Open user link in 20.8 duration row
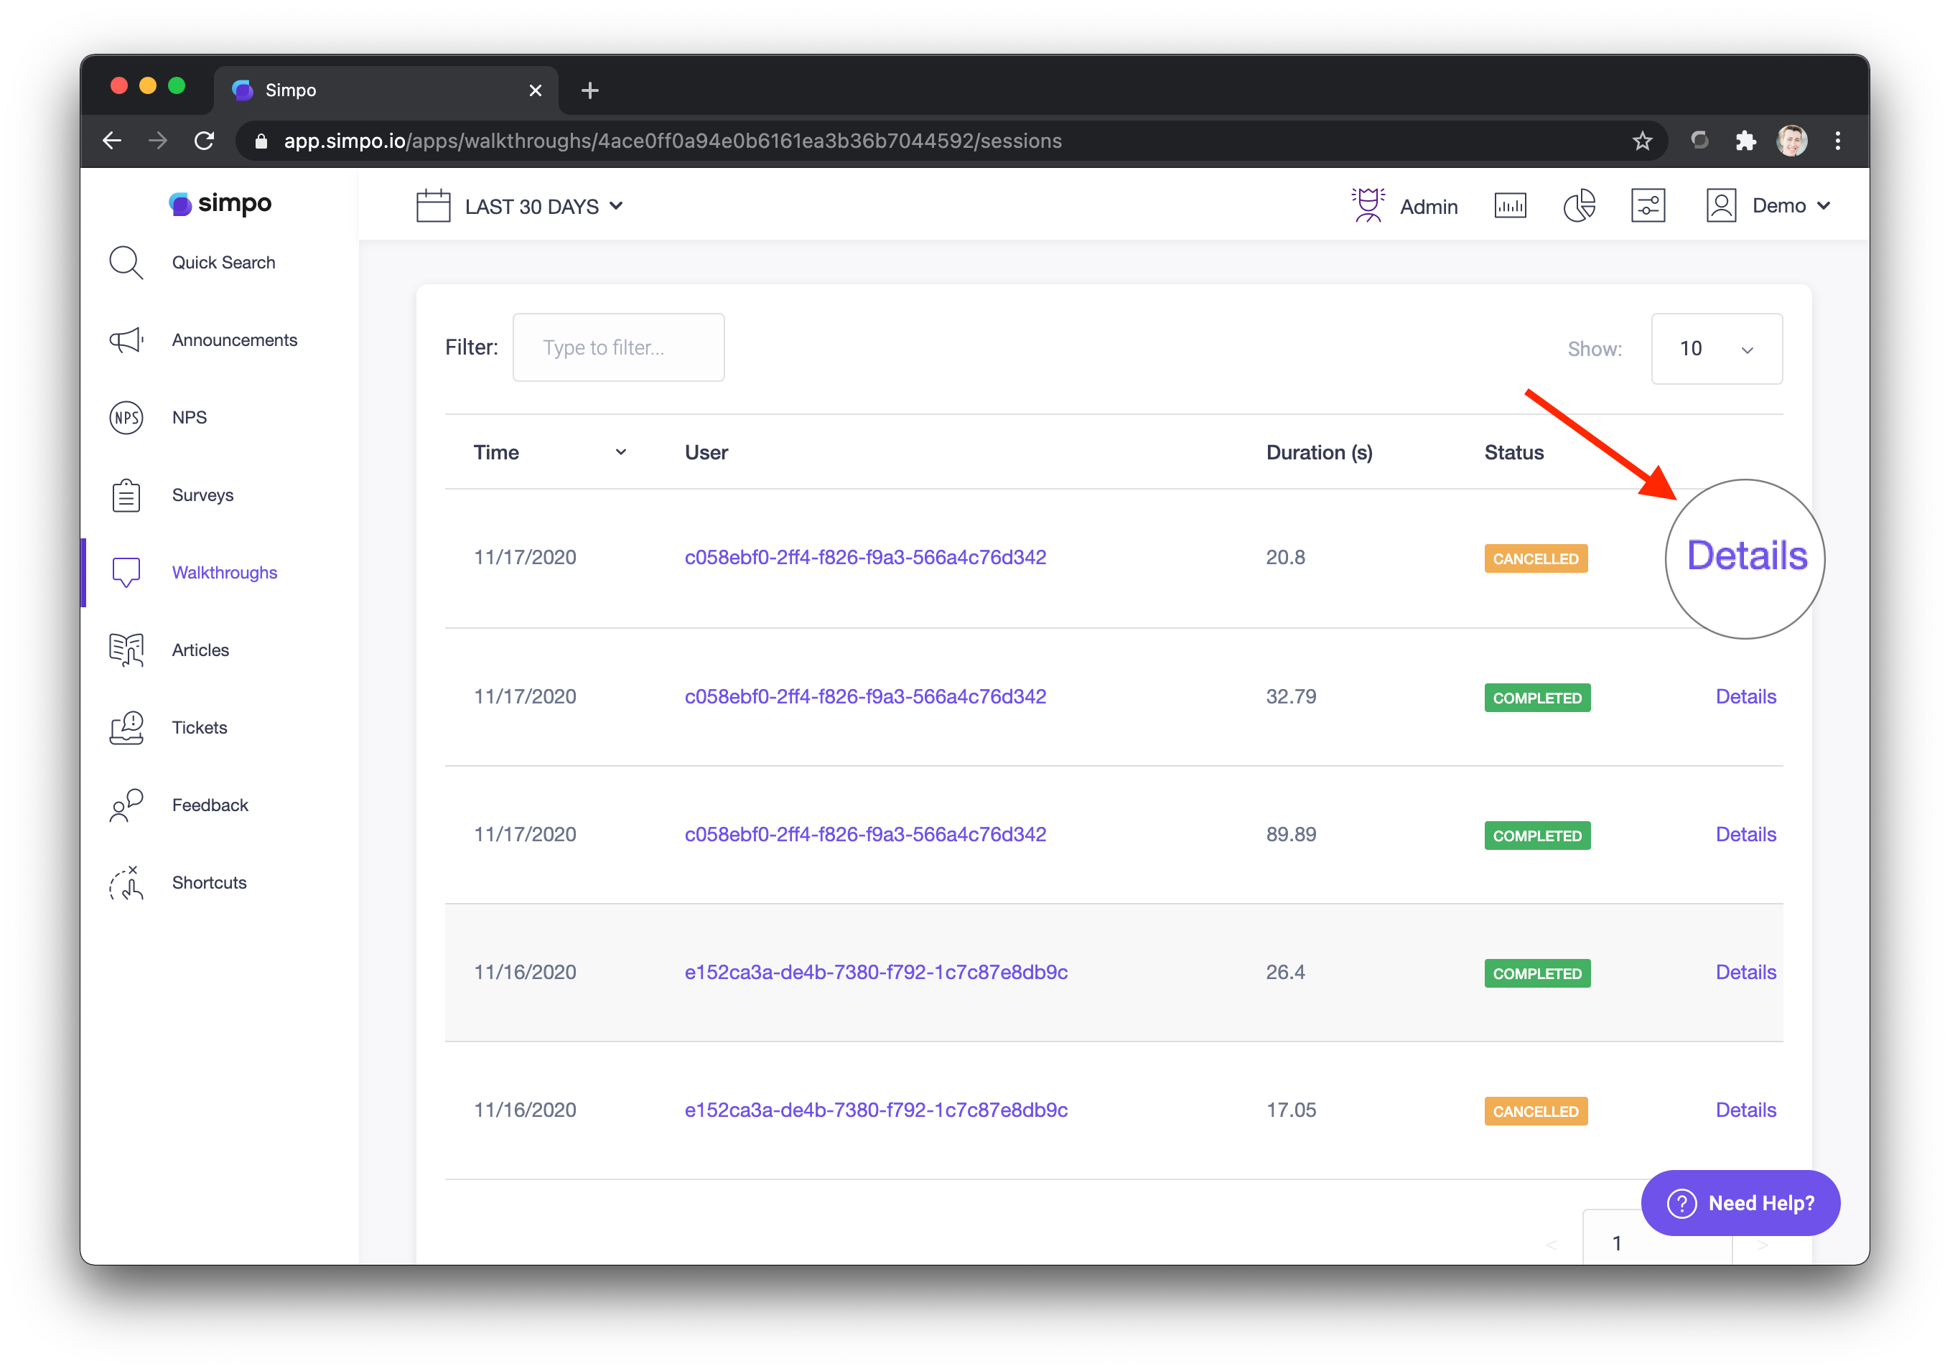The width and height of the screenshot is (1950, 1371). 865,558
